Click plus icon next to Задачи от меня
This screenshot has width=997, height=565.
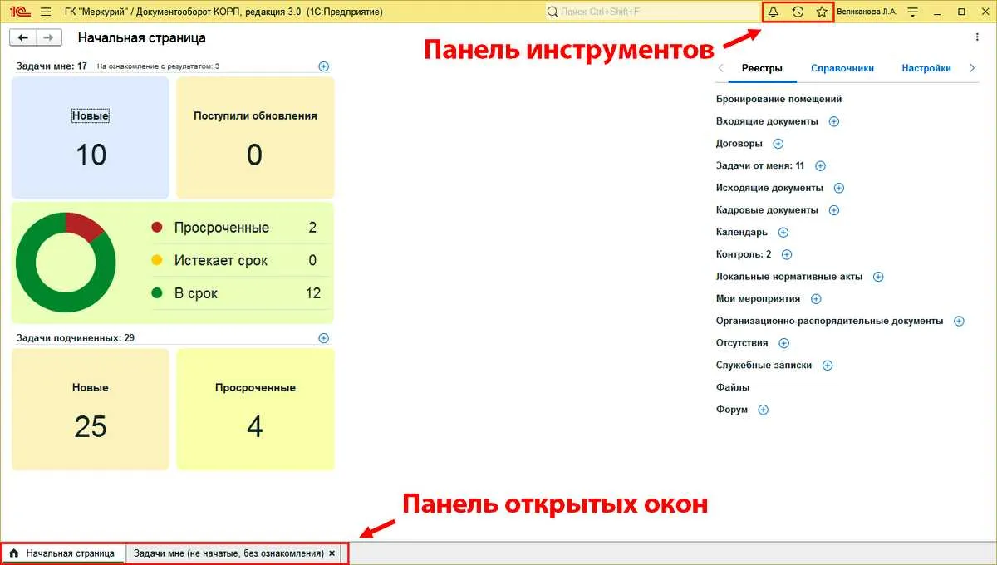820,166
